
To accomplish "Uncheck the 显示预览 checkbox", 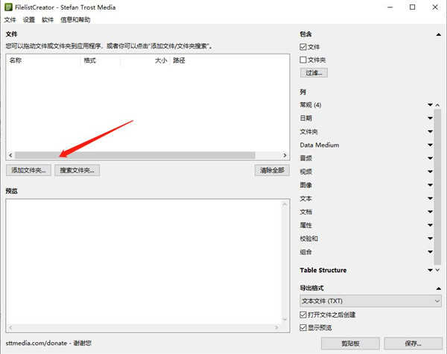I will click(303, 327).
